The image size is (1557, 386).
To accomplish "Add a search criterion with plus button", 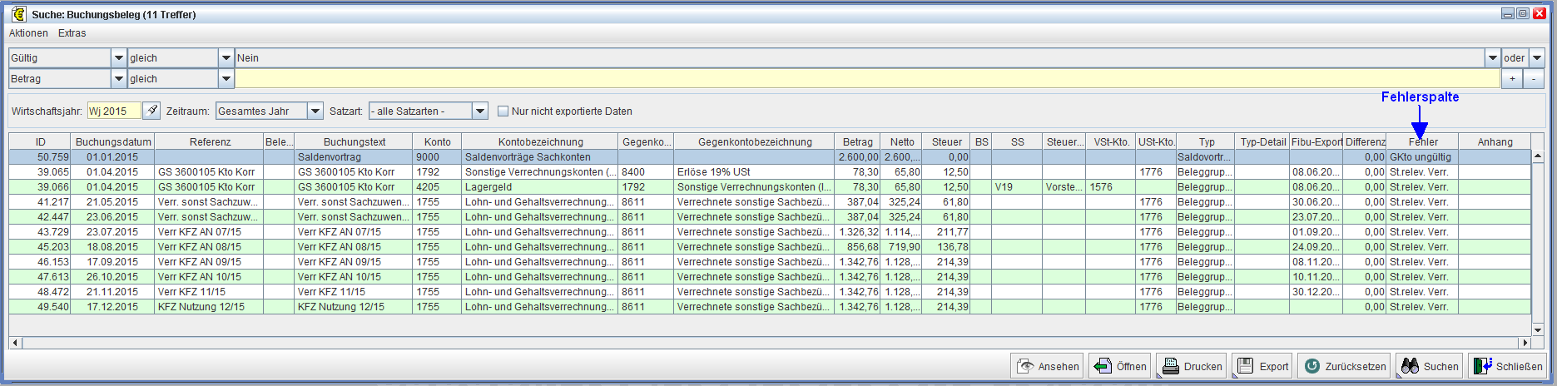I will (x=1513, y=79).
